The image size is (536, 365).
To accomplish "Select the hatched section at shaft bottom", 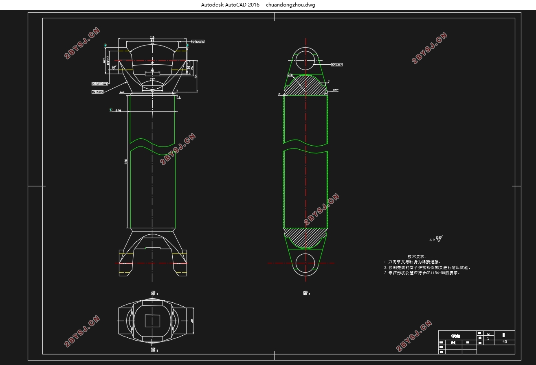I will (305, 237).
